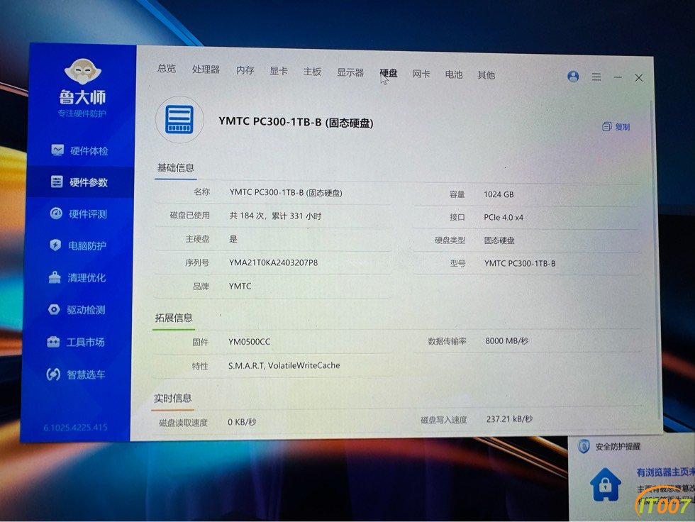Click the usage value 共 184 次，累计 331 小时
This screenshot has width=695, height=522.
[x=275, y=216]
